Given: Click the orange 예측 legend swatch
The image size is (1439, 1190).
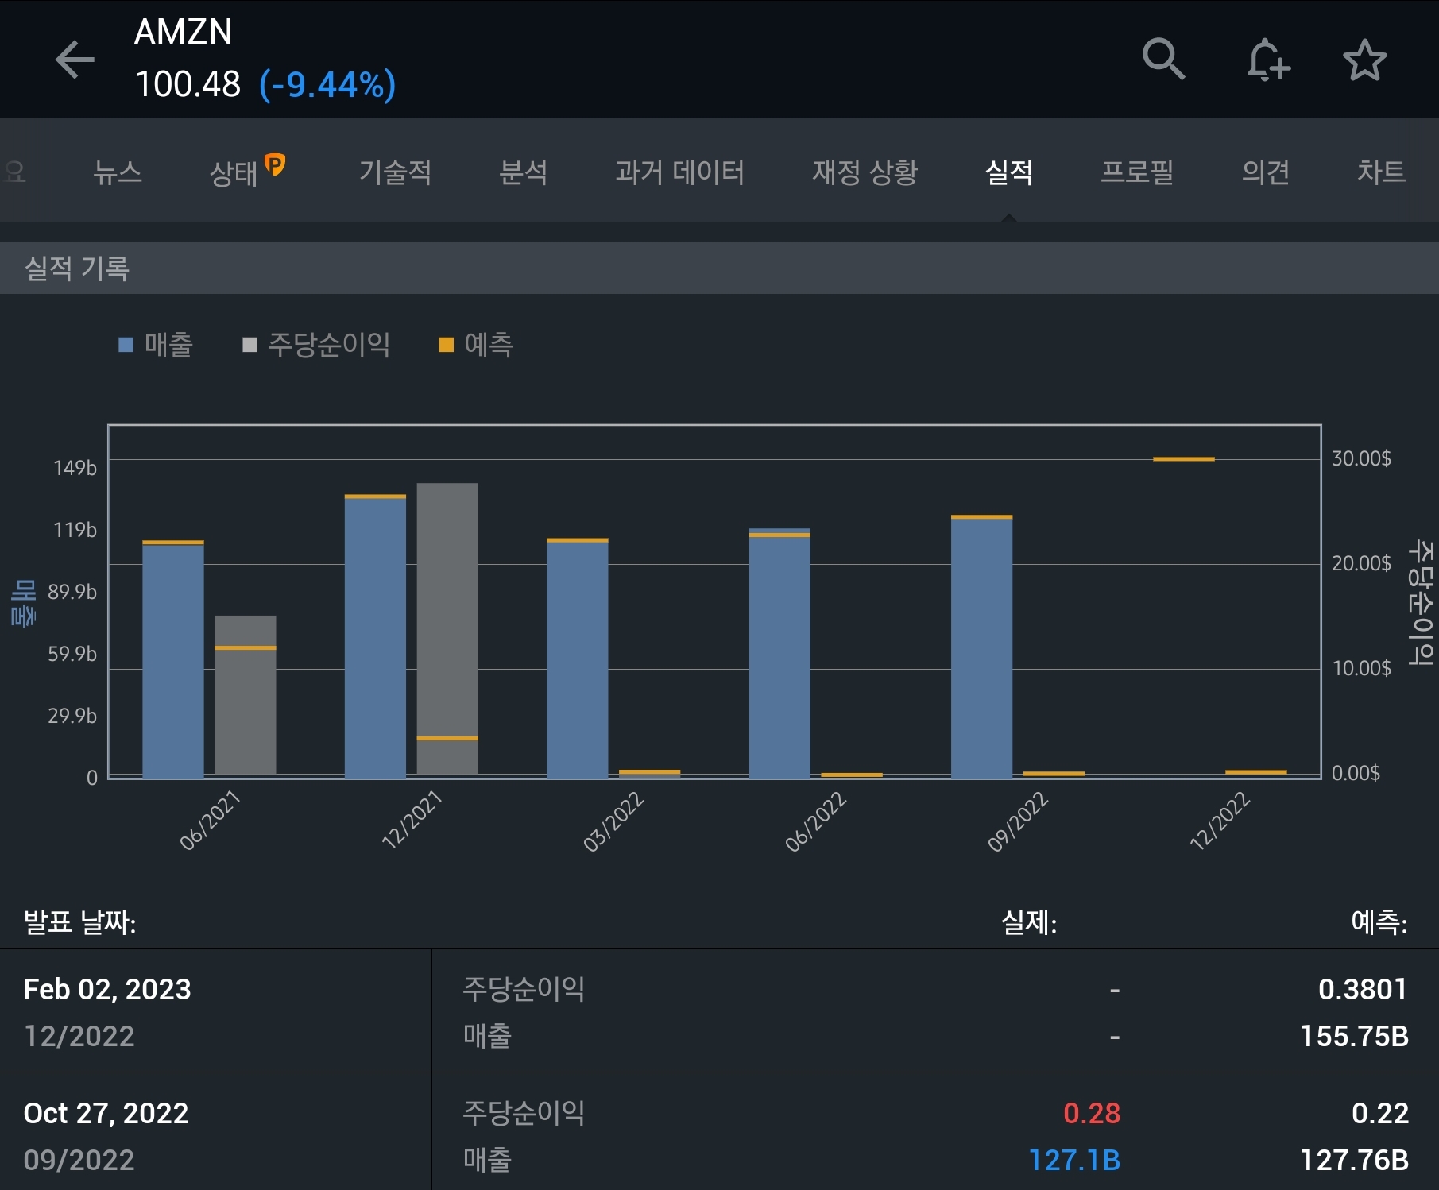Looking at the screenshot, I should [447, 345].
